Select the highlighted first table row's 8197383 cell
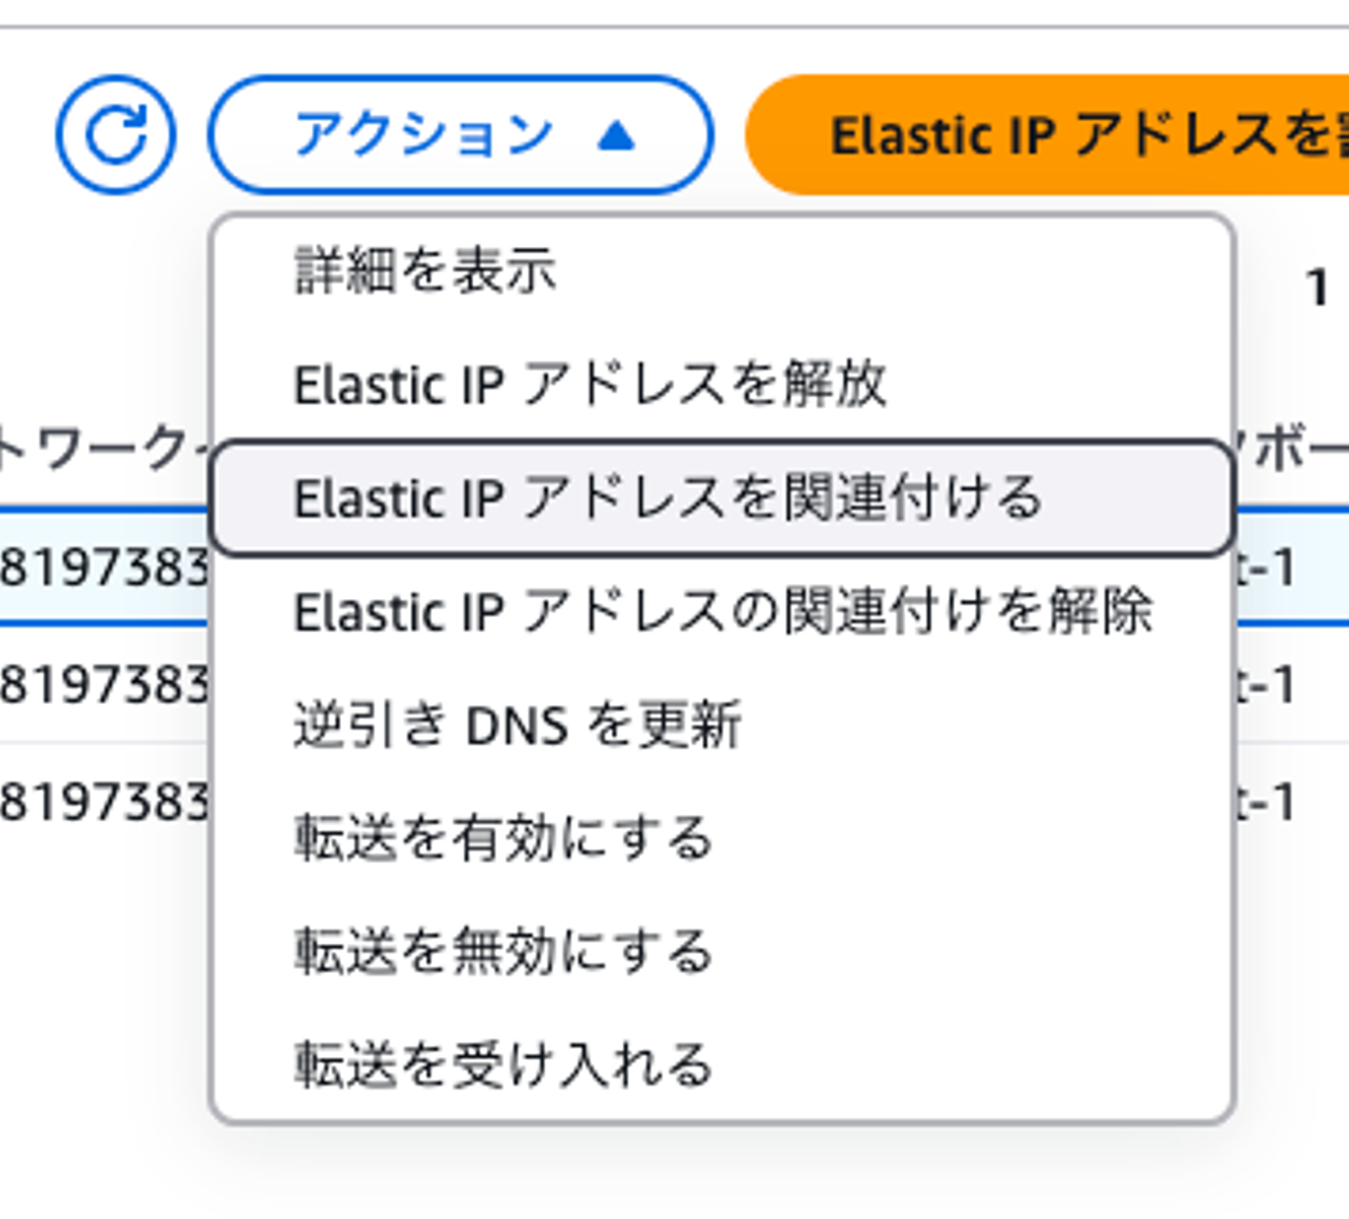 [103, 567]
